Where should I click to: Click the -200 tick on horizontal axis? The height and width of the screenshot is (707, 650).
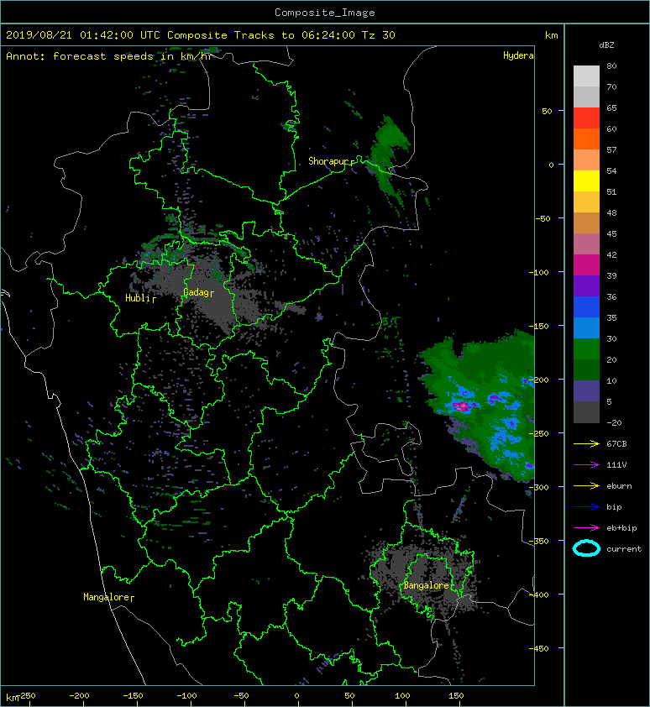coord(79,696)
